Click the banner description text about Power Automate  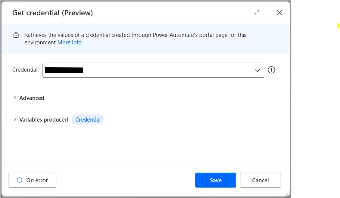coord(135,35)
